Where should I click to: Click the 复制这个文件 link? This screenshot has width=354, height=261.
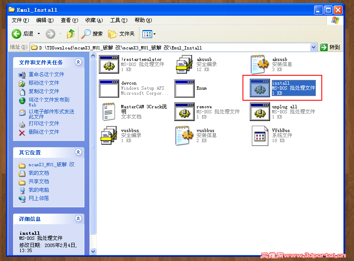point(44,91)
